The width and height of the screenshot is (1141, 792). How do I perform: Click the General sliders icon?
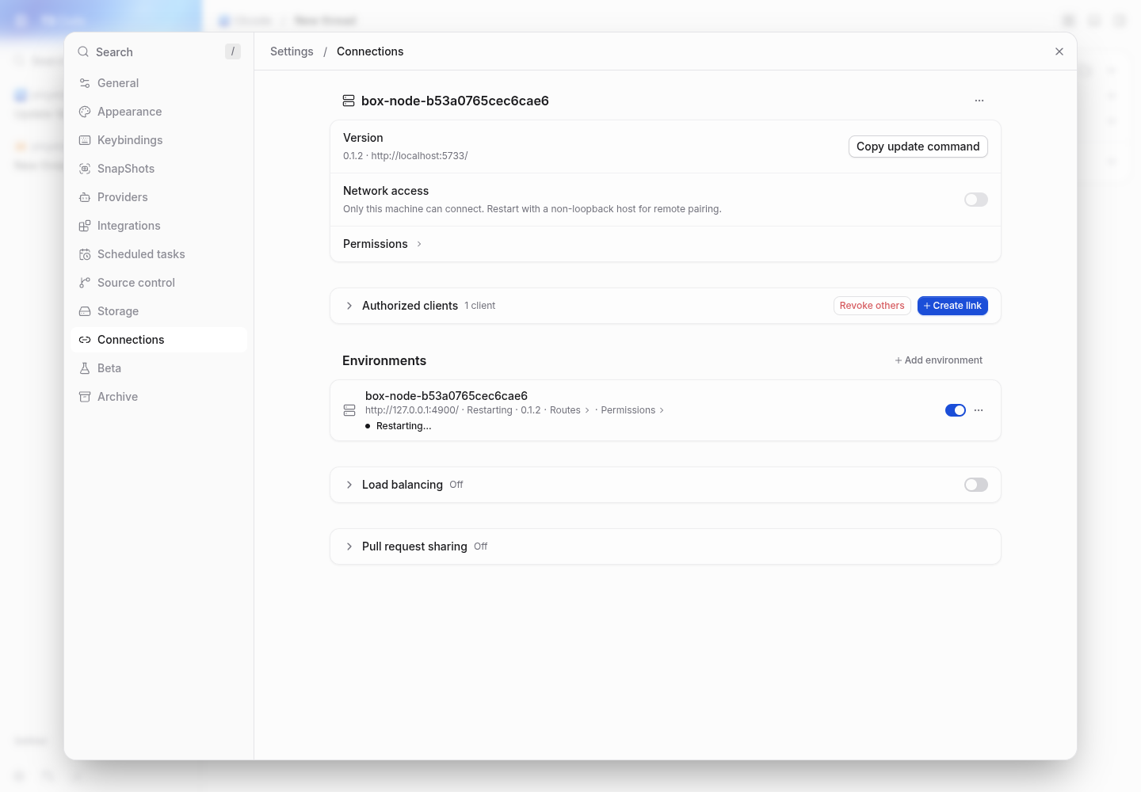85,83
